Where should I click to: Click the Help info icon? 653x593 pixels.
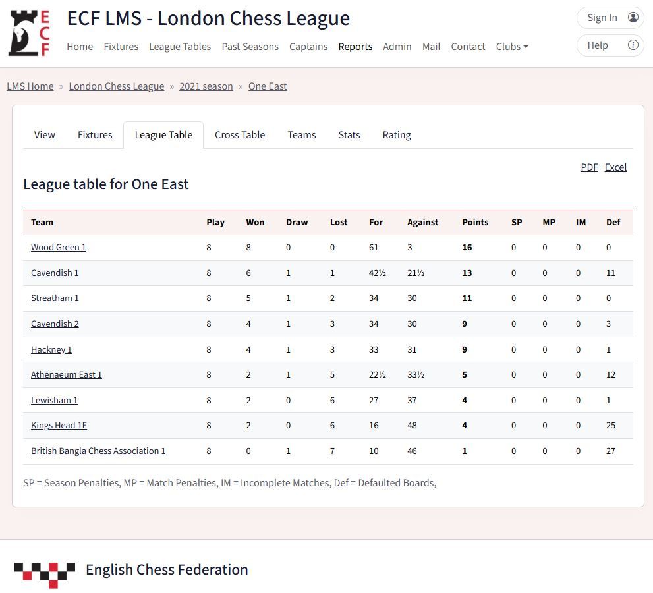pos(633,45)
